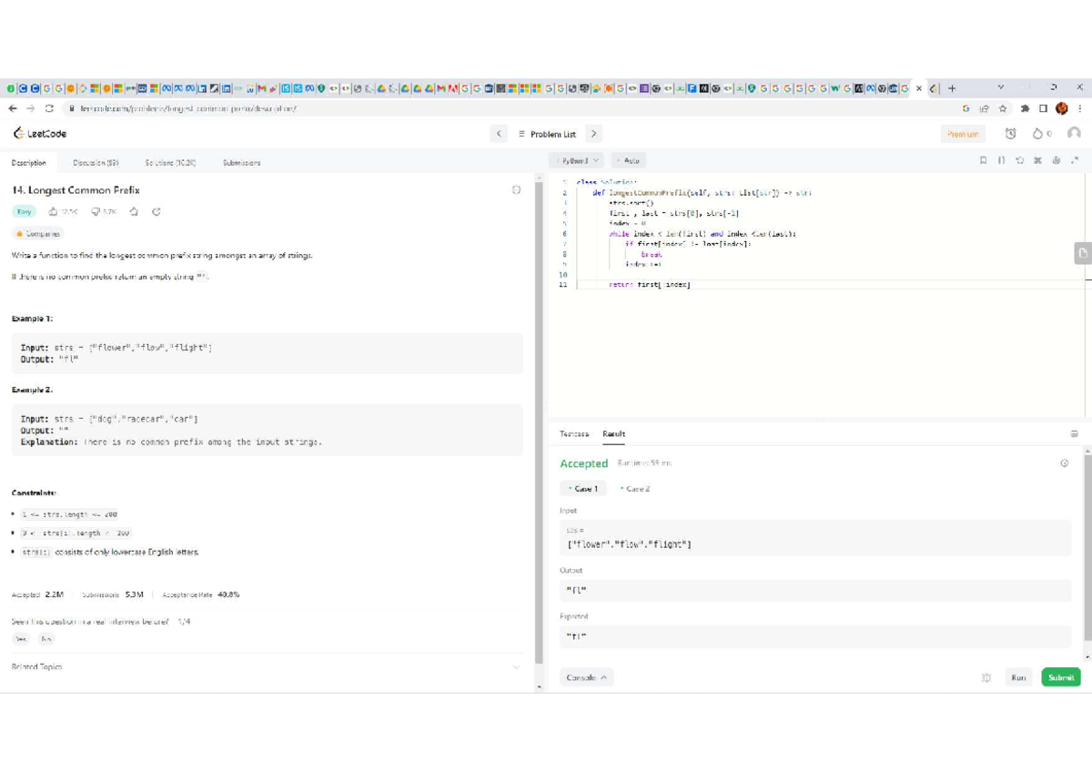Switch to the Submissions tab
The width and height of the screenshot is (1092, 772).
(x=241, y=163)
